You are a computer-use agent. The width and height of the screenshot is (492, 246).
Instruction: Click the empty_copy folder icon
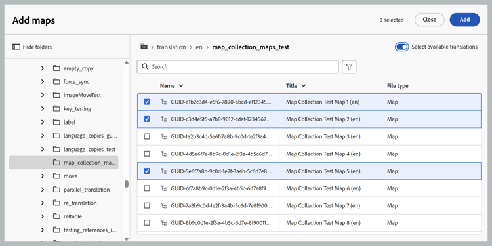pyautogui.click(x=56, y=68)
